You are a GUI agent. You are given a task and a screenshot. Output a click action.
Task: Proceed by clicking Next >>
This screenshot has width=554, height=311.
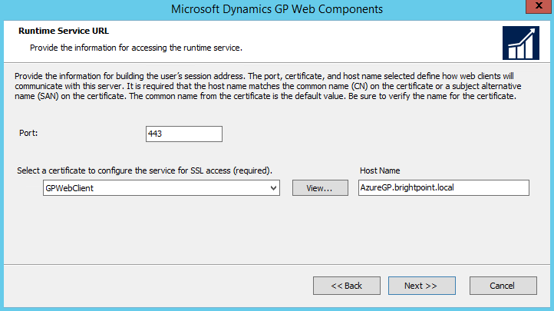(x=420, y=286)
